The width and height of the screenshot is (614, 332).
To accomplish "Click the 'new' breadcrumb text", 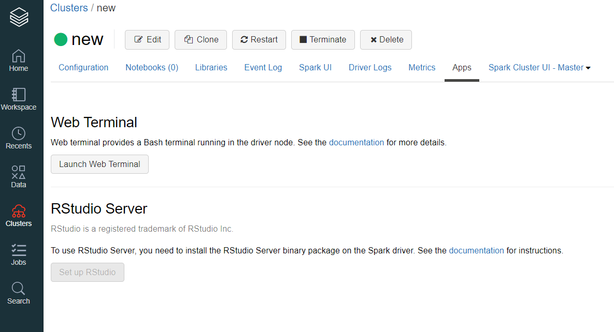I will click(x=106, y=8).
